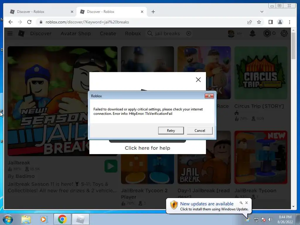
Task: Click scrollbar down arrow
Action: (x=293, y=207)
